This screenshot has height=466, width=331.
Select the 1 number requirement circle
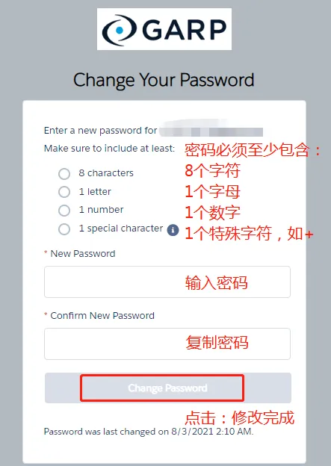click(64, 211)
